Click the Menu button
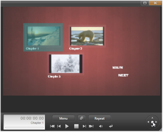The width and height of the screenshot is (163, 132). (63, 118)
